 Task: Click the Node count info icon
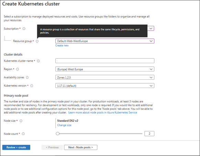23,134
